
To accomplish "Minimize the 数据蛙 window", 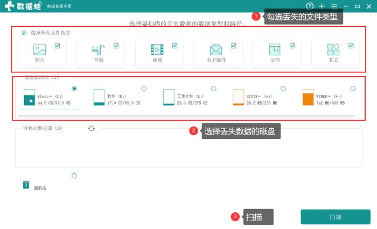I will tap(346, 6).
